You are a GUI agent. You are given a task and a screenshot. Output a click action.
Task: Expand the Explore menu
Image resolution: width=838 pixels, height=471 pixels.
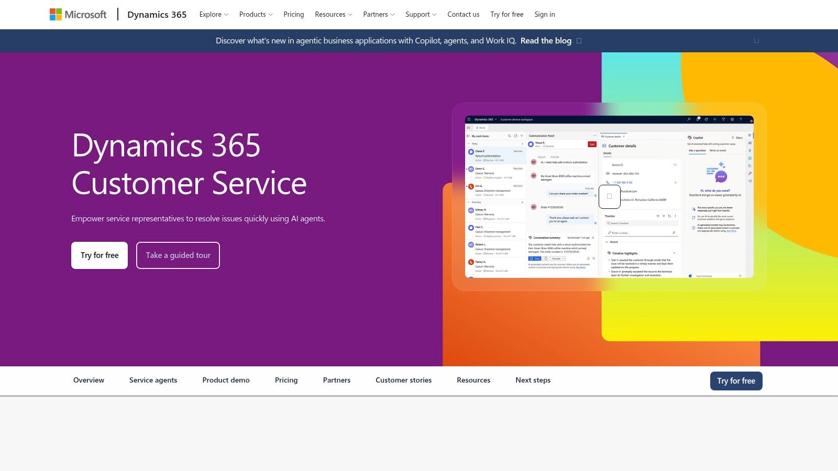[214, 14]
